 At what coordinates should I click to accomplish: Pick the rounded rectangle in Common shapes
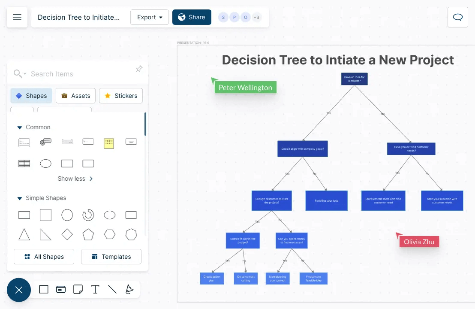pyautogui.click(x=88, y=164)
